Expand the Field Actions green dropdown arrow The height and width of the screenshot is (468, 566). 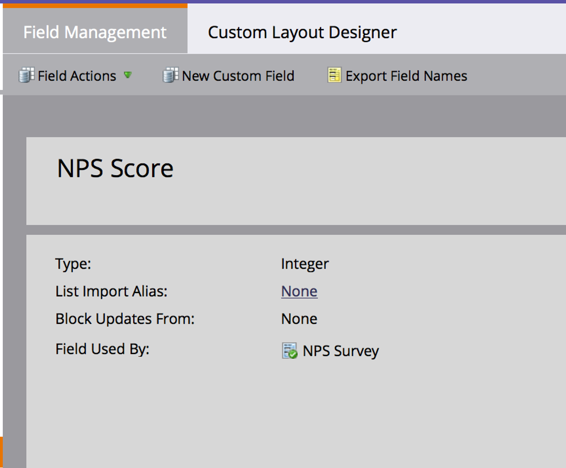(x=128, y=75)
